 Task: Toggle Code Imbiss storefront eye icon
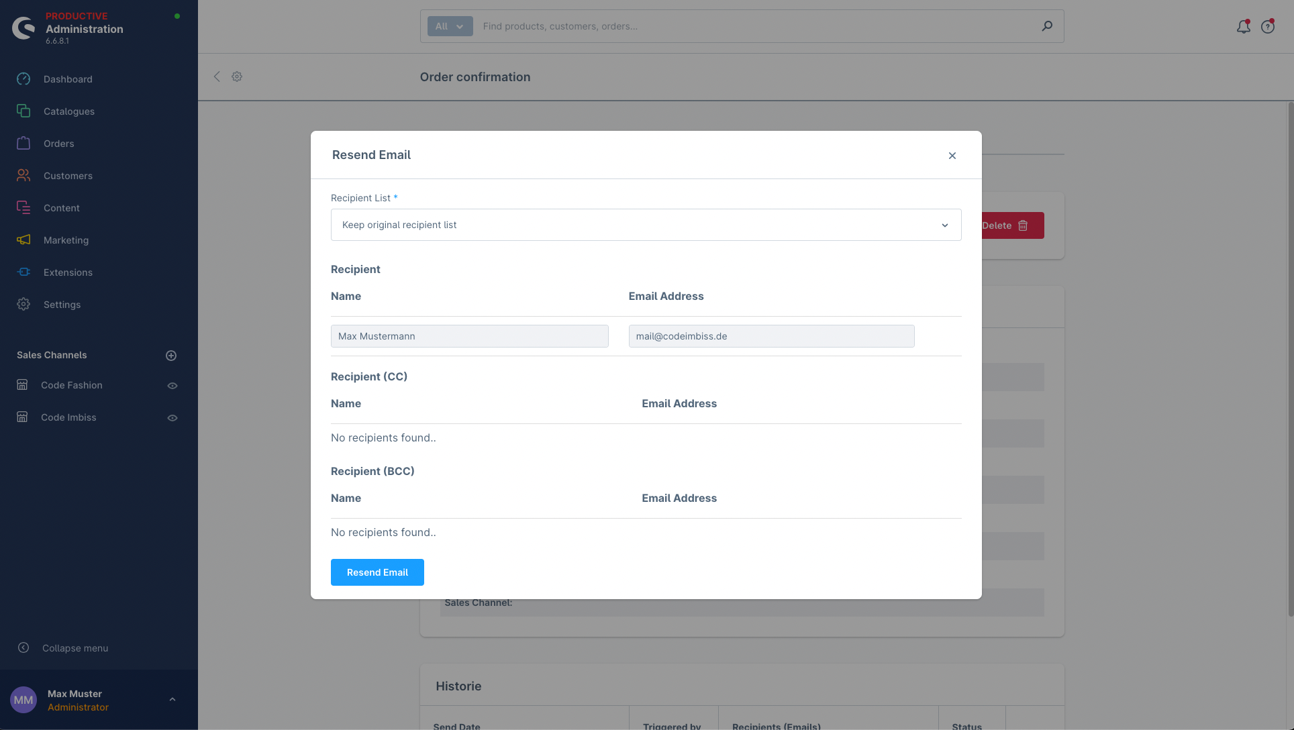tap(172, 418)
